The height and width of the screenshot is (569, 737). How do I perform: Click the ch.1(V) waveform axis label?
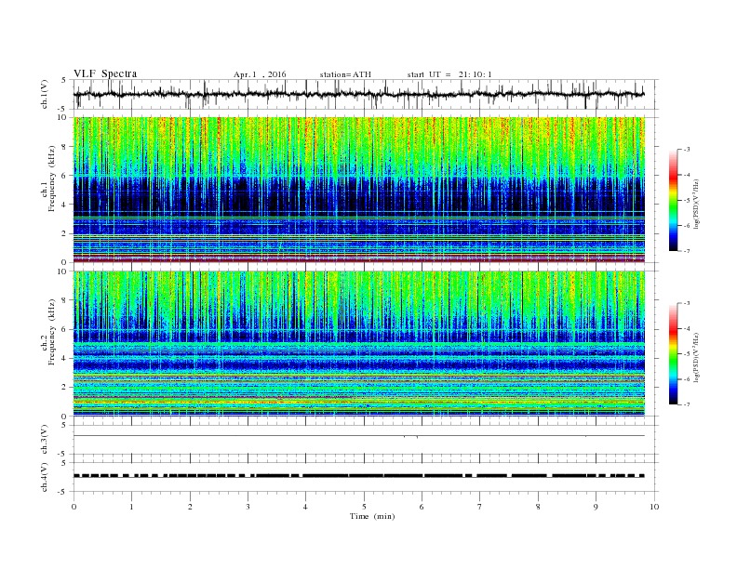click(x=44, y=94)
